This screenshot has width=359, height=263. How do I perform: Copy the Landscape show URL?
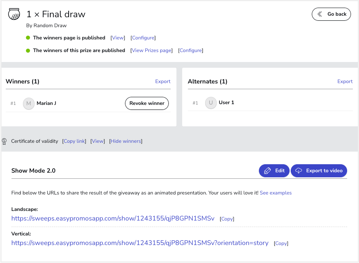coord(227,219)
